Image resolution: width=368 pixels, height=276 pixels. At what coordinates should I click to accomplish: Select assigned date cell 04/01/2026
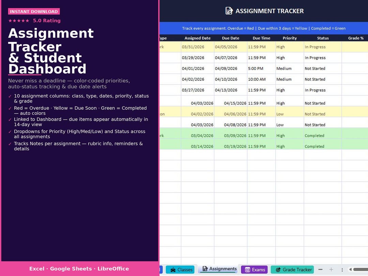198,68
